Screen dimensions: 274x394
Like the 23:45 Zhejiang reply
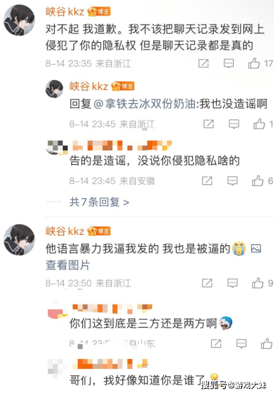coord(259,124)
